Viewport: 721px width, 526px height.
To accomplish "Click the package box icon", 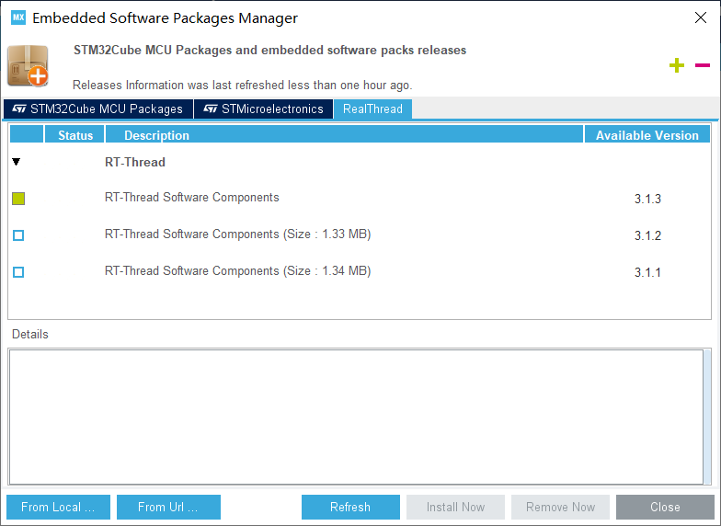I will [28, 66].
